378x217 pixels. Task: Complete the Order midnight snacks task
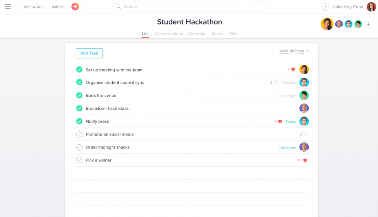tap(79, 147)
